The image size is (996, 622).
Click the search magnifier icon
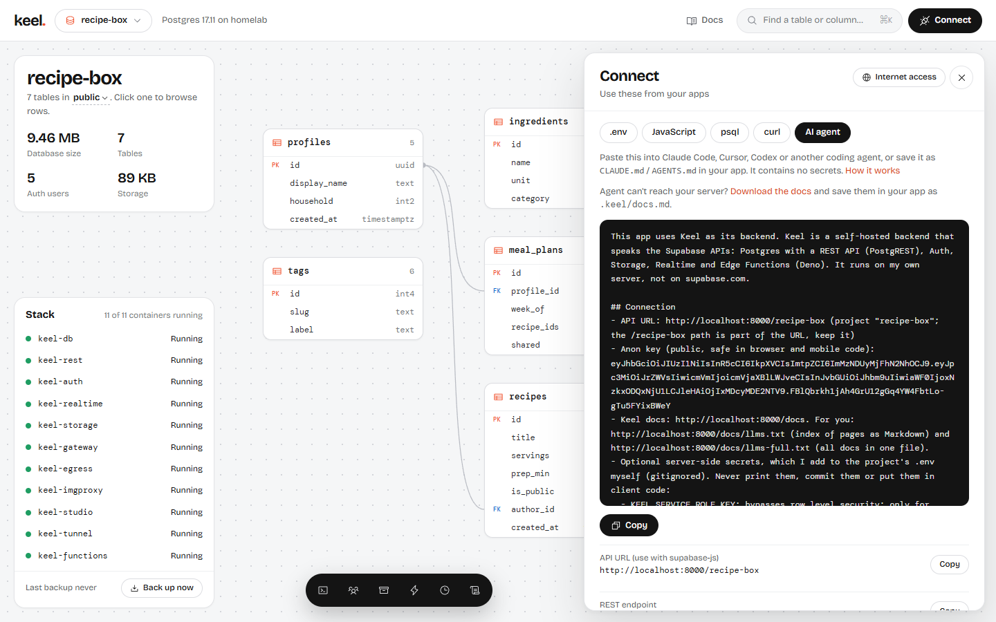click(x=752, y=21)
